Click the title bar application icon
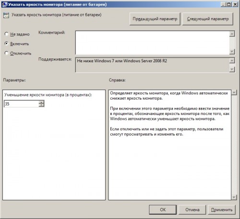This screenshot has width=240, height=219. [5, 4]
